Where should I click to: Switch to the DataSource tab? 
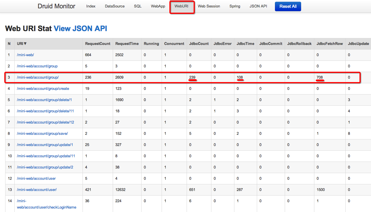(x=114, y=6)
